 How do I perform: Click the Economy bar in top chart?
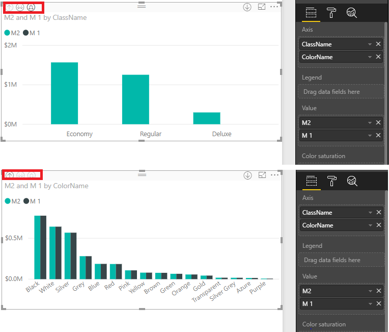[65, 93]
